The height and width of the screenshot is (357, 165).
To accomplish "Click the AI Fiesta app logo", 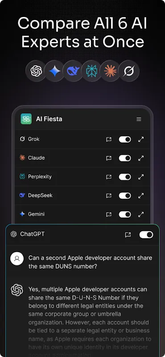I will point(26,119).
